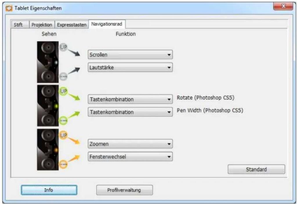Open Profilverwaltung
The image size is (297, 204).
124,190
